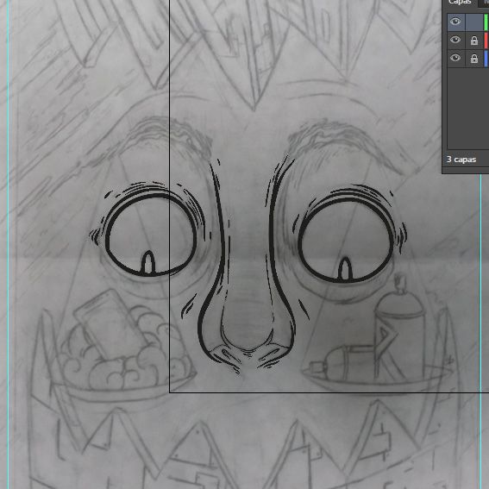Click the red color strip of middle layer
The image size is (489, 489).
(x=486, y=41)
